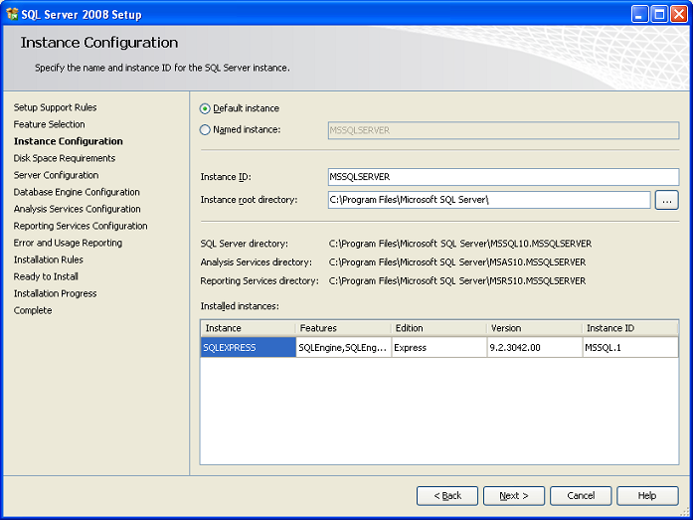Select the SQLEXPRESS instance row
This screenshot has width=693, height=520.
439,348
